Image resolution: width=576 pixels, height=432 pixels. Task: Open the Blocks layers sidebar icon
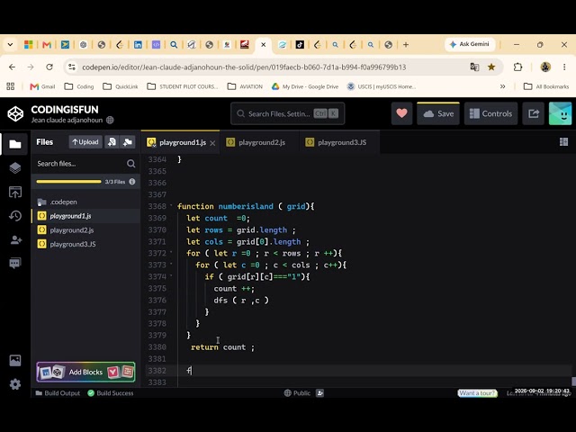[14, 168]
